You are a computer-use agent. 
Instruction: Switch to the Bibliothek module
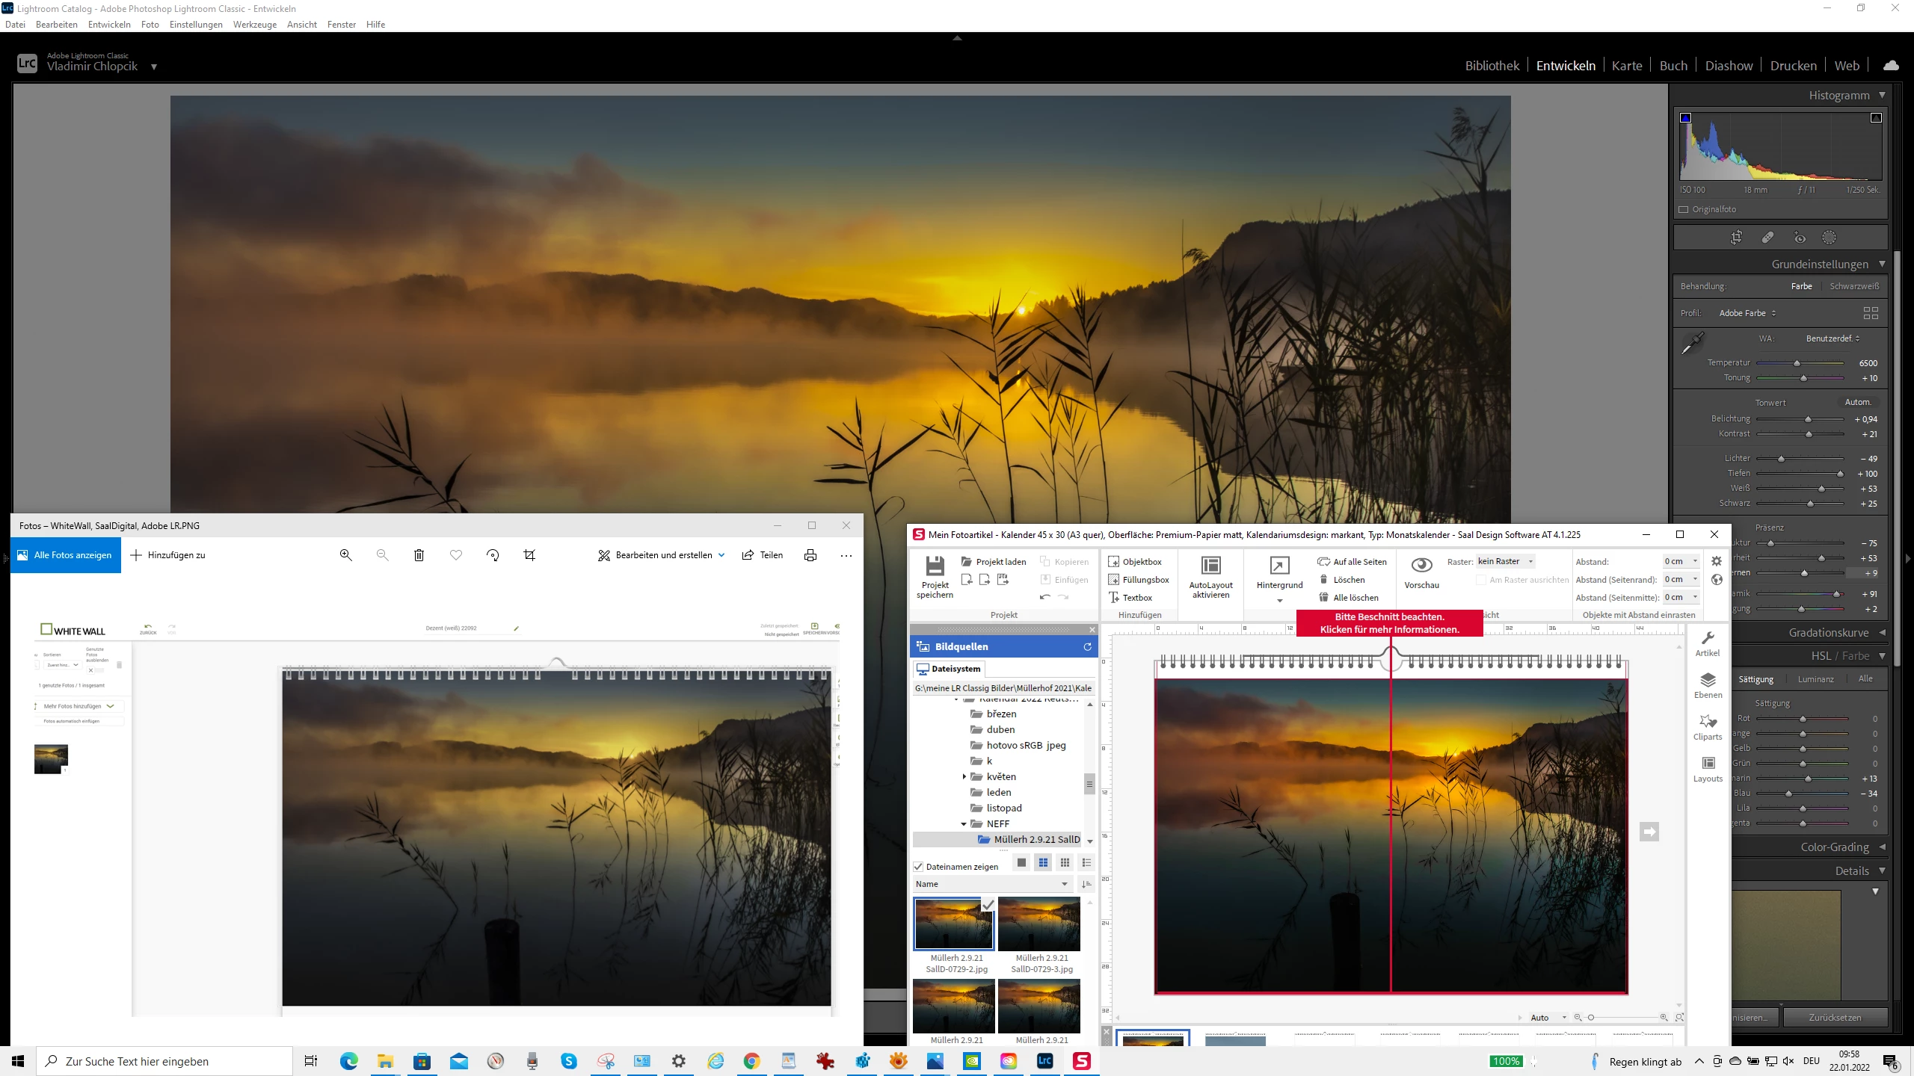click(1492, 66)
